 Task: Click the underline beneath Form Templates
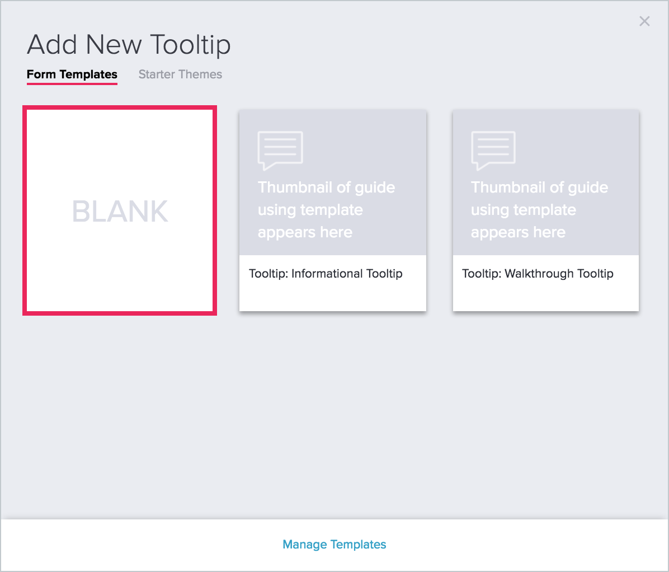(x=72, y=84)
